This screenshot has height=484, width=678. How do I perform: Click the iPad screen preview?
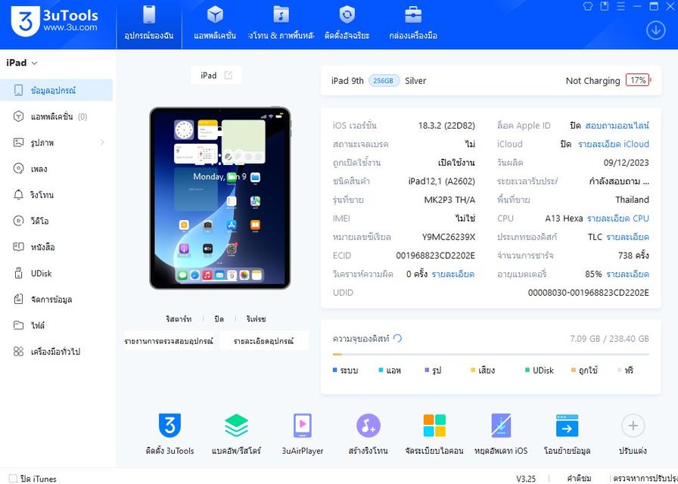coord(219,198)
